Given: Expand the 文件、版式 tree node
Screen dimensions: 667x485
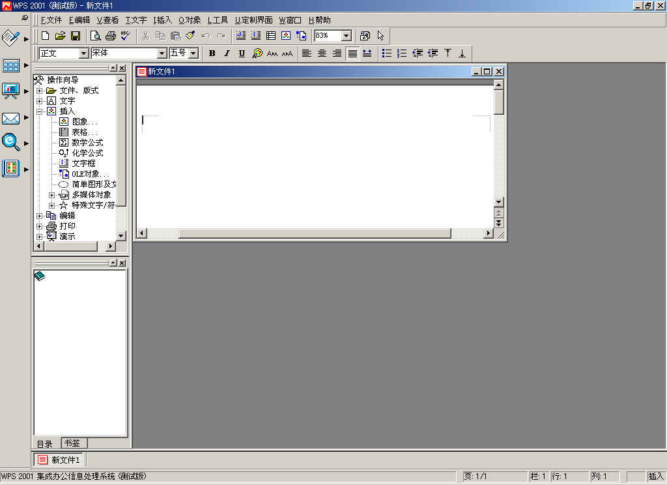Looking at the screenshot, I should pyautogui.click(x=39, y=91).
